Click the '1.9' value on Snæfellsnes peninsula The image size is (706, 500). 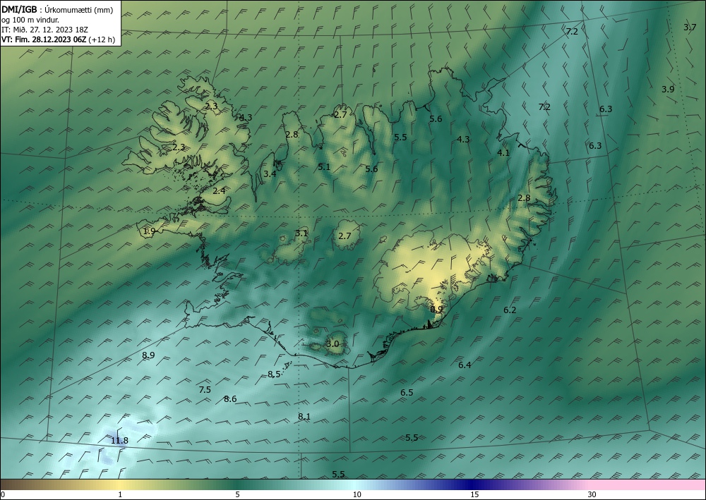click(149, 231)
